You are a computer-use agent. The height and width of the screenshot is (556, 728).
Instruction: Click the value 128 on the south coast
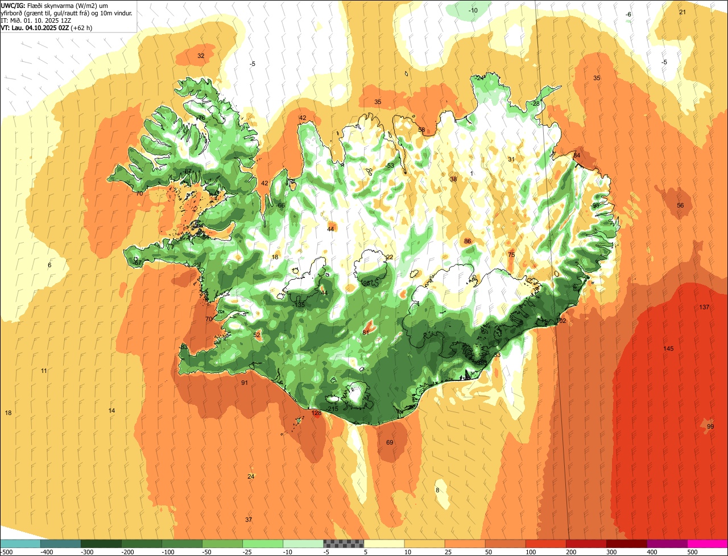(316, 413)
